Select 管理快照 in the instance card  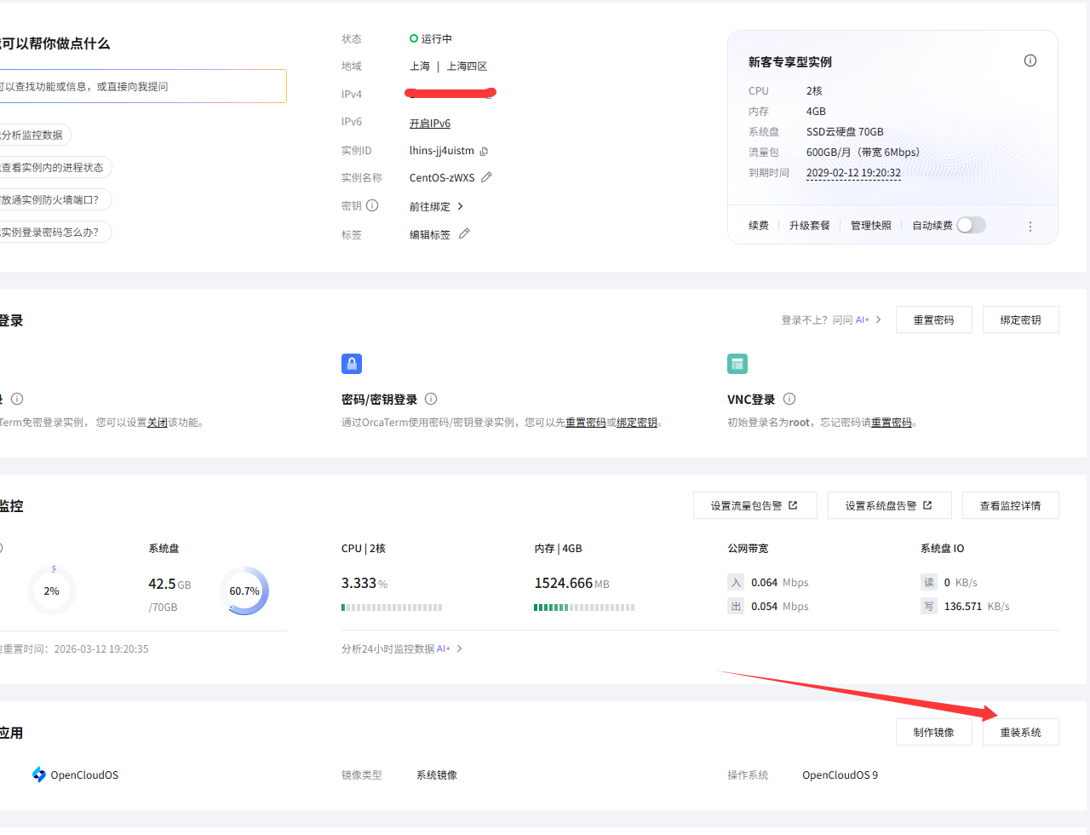point(870,225)
